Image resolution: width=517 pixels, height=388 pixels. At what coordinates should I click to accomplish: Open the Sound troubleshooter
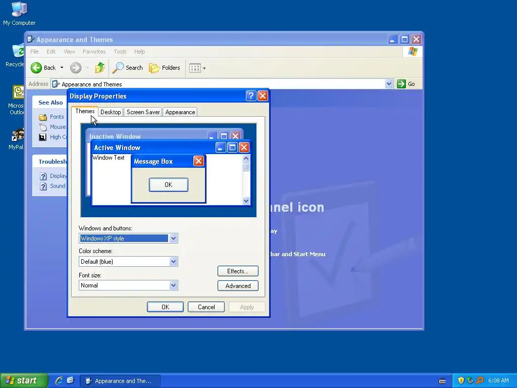[x=53, y=186]
